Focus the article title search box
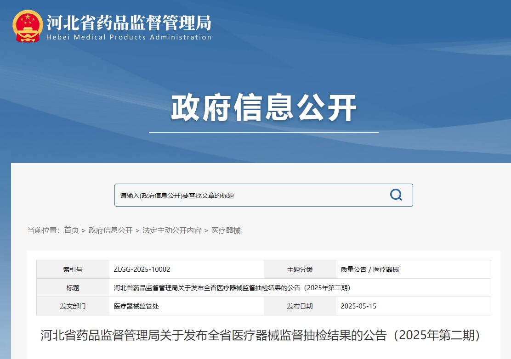Image resolution: width=511 pixels, height=359 pixels. click(x=248, y=195)
